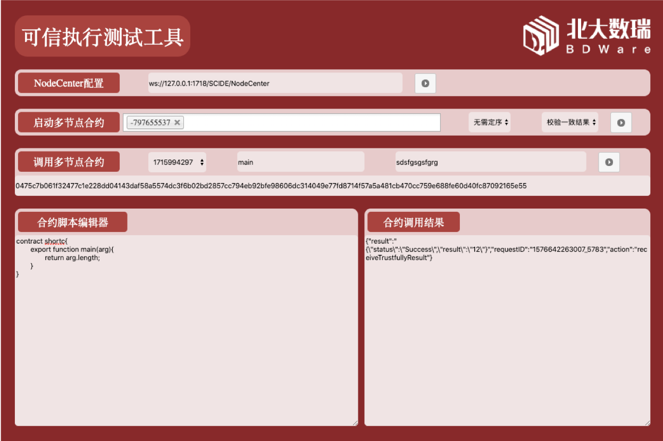Screen dimensions: 663x441
Task: Click the 合约调用结果 panel header
Action: pos(413,222)
